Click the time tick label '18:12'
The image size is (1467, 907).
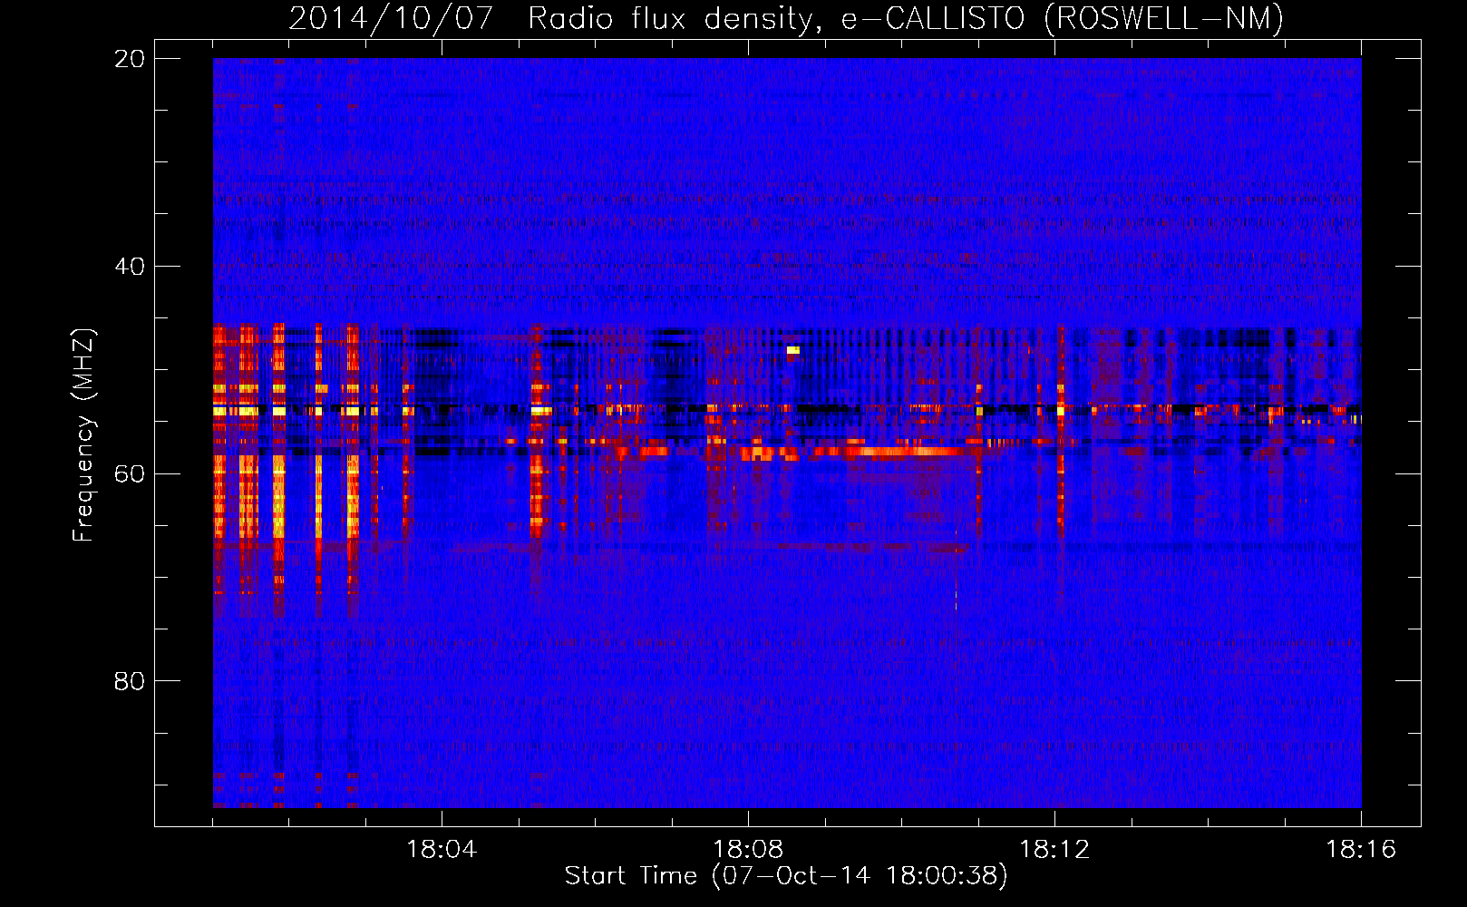(x=1054, y=850)
